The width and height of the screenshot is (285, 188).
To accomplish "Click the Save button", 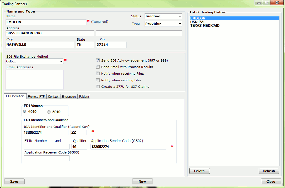I will (14, 181).
